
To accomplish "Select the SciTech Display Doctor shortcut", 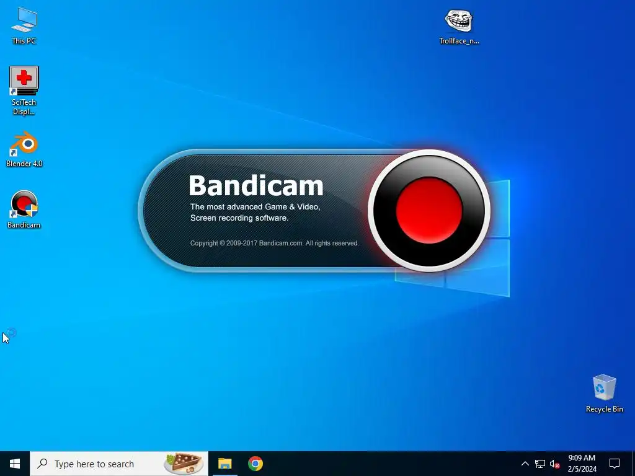I will [x=24, y=90].
